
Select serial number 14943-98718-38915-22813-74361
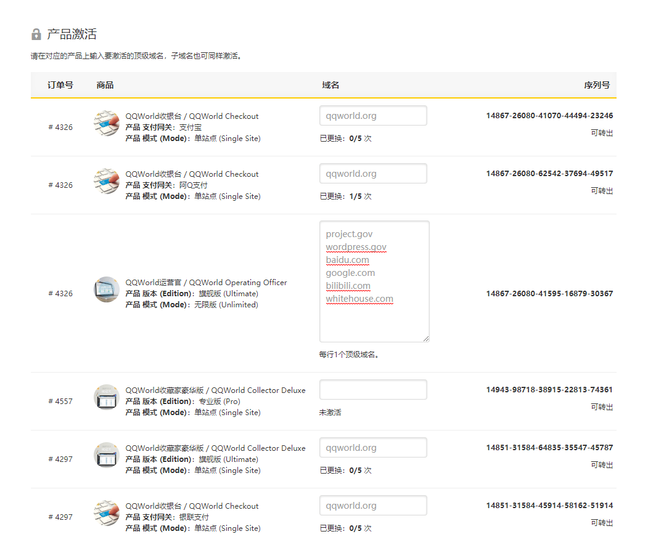549,390
